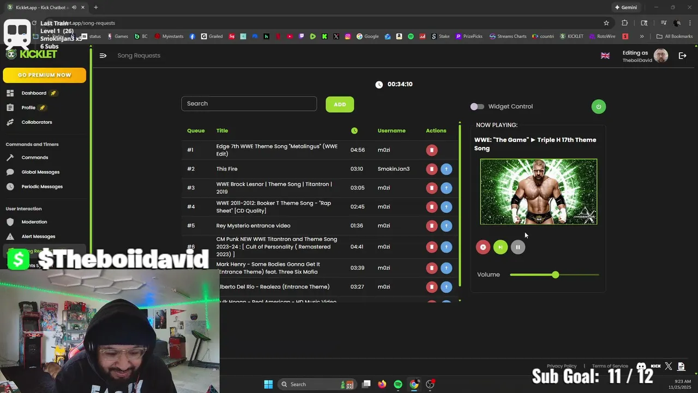Click the logout icon at top right

(x=682, y=56)
